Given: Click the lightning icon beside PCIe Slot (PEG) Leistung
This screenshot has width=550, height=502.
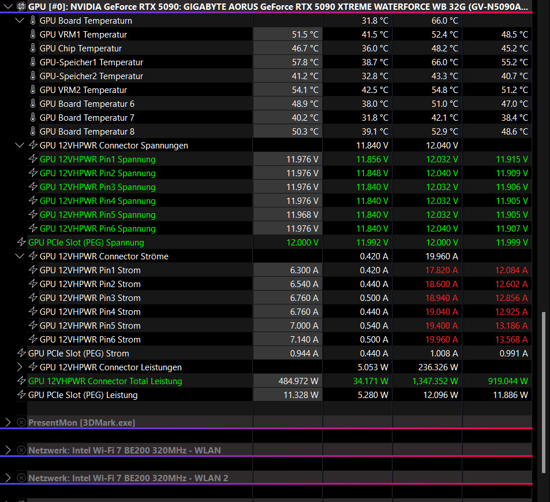Looking at the screenshot, I should (21, 395).
